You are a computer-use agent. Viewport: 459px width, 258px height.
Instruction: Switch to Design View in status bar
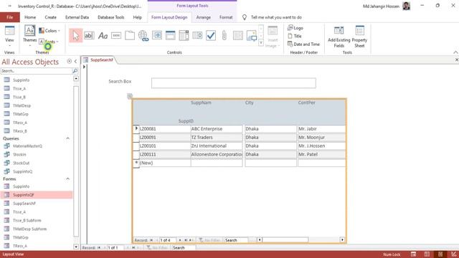[x=454, y=254]
